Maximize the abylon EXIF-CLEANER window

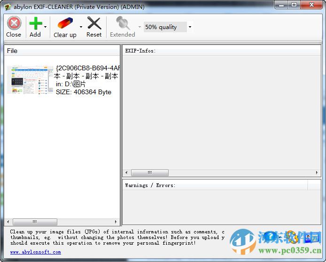(x=294, y=5)
